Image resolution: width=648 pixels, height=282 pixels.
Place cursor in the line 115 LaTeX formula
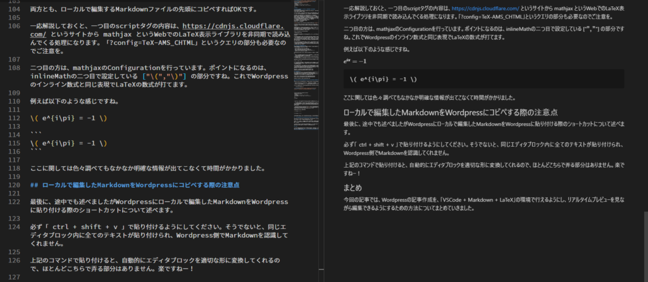pos(69,144)
